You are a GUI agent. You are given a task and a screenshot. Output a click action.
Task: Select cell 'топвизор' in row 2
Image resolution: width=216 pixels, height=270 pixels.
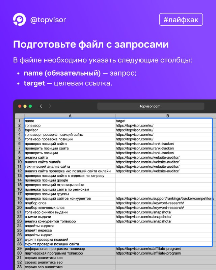pyautogui.click(x=70, y=126)
